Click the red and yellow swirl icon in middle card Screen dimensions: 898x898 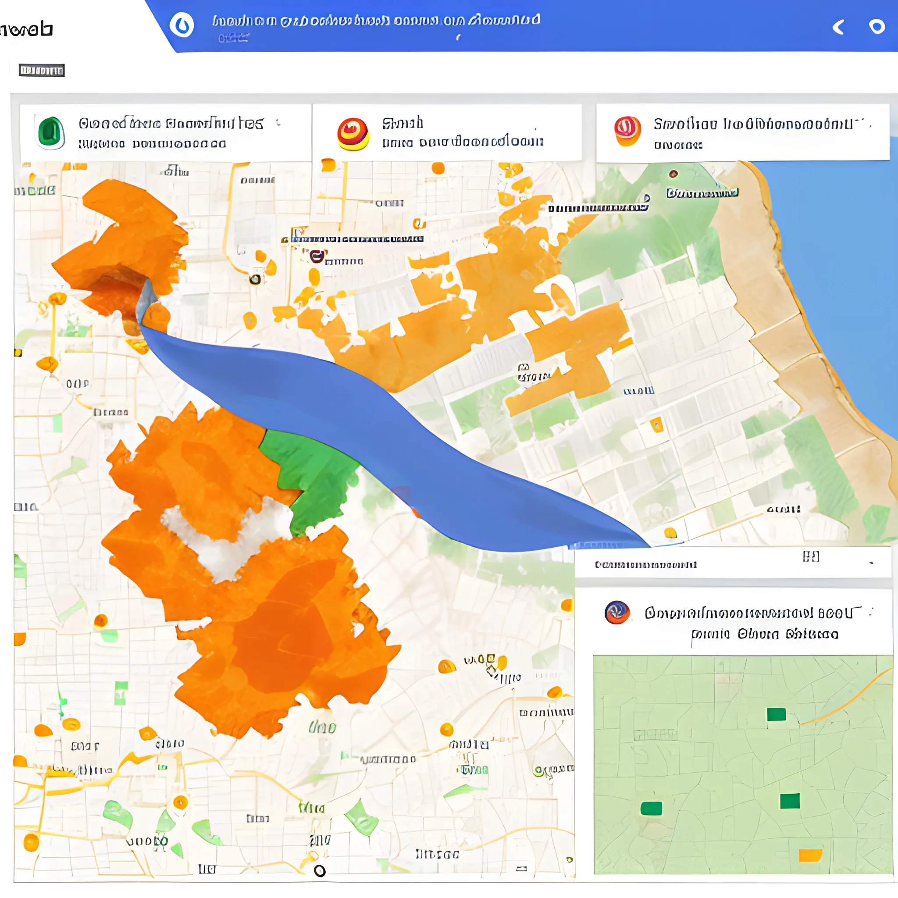pos(353,134)
